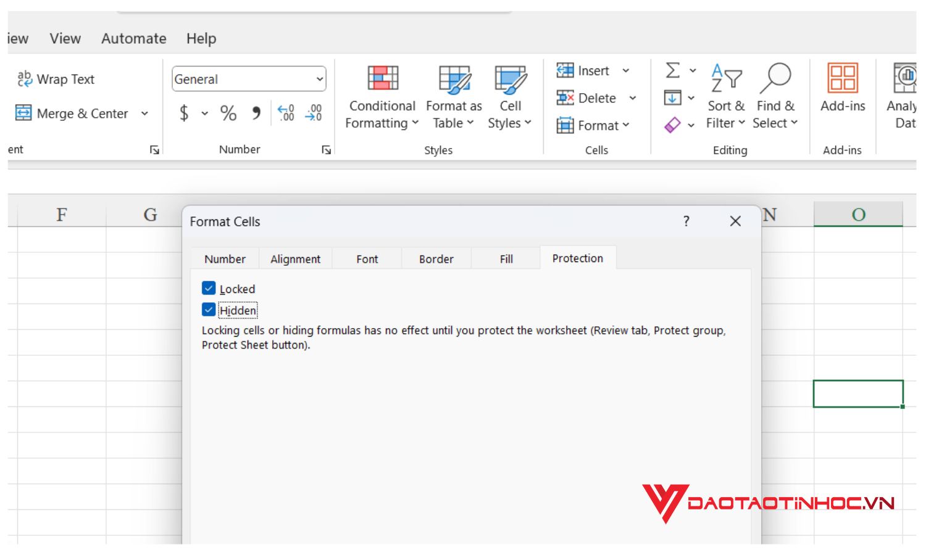926x555 pixels.
Task: Select the active cell in column O
Action: (x=858, y=393)
